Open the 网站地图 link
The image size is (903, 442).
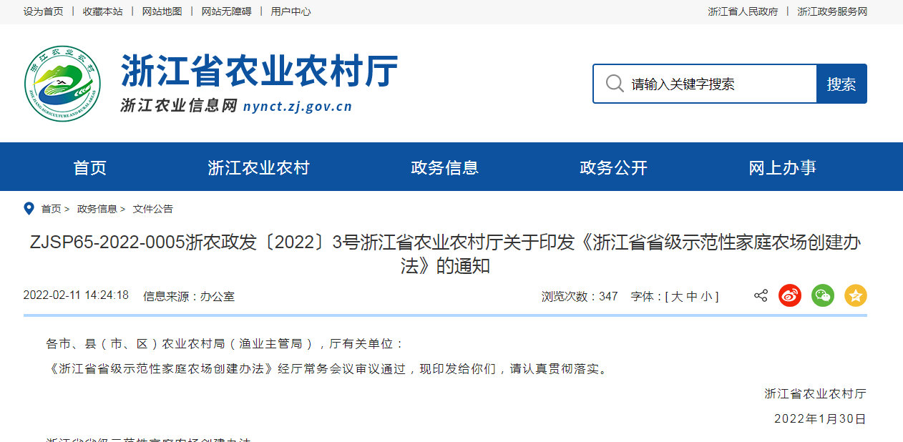162,11
